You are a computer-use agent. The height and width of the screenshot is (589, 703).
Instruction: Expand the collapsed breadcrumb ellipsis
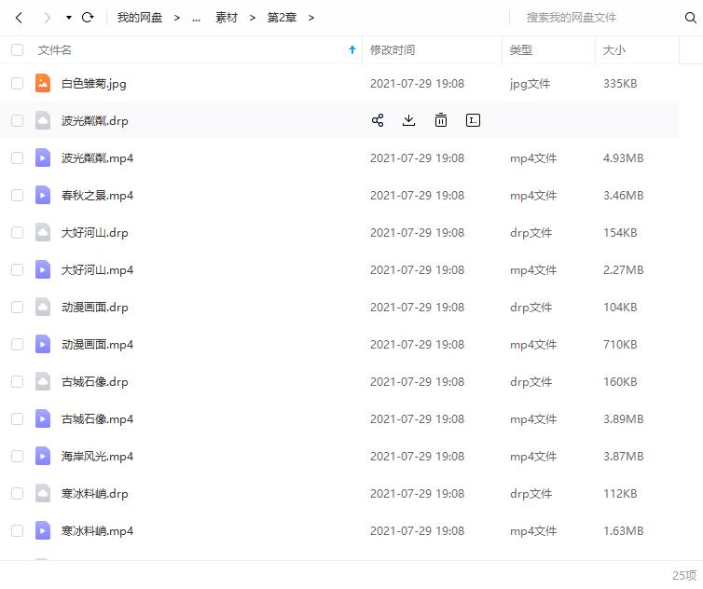(x=196, y=18)
